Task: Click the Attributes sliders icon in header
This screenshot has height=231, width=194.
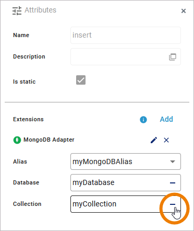Action: 17,10
